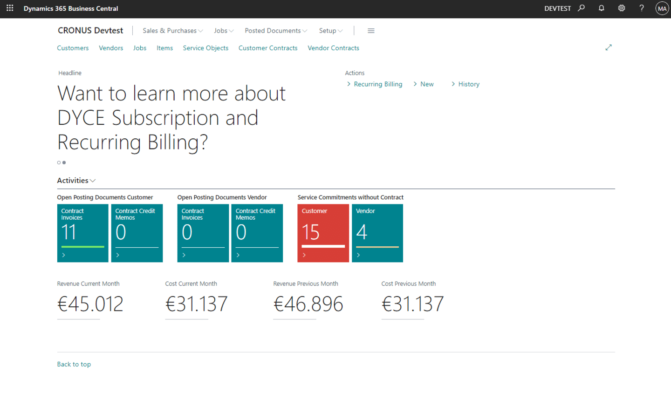
Task: Select the first headline page dot
Action: tap(59, 162)
